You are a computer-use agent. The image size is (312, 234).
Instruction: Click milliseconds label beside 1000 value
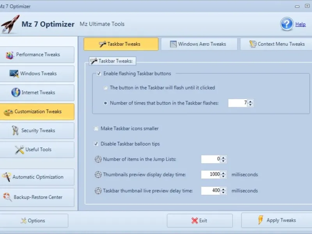click(245, 174)
